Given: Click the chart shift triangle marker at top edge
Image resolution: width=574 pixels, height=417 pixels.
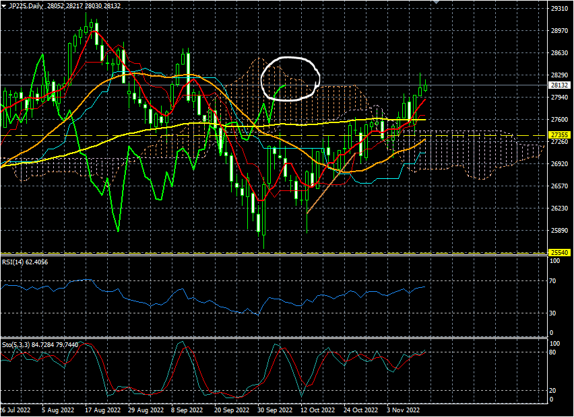Looking at the screenshot, I should [x=436, y=2].
